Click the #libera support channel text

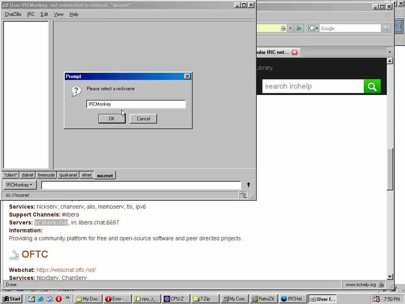click(70, 215)
